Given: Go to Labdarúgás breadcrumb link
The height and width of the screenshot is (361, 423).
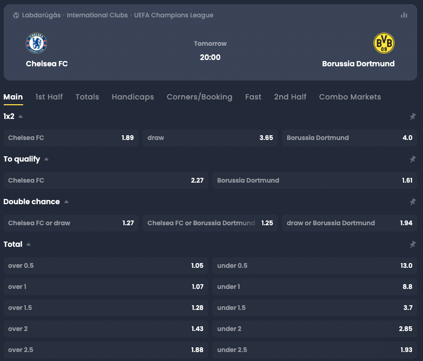Looking at the screenshot, I should pyautogui.click(x=41, y=15).
